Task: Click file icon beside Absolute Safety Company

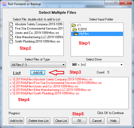Action: pos(11,24)
